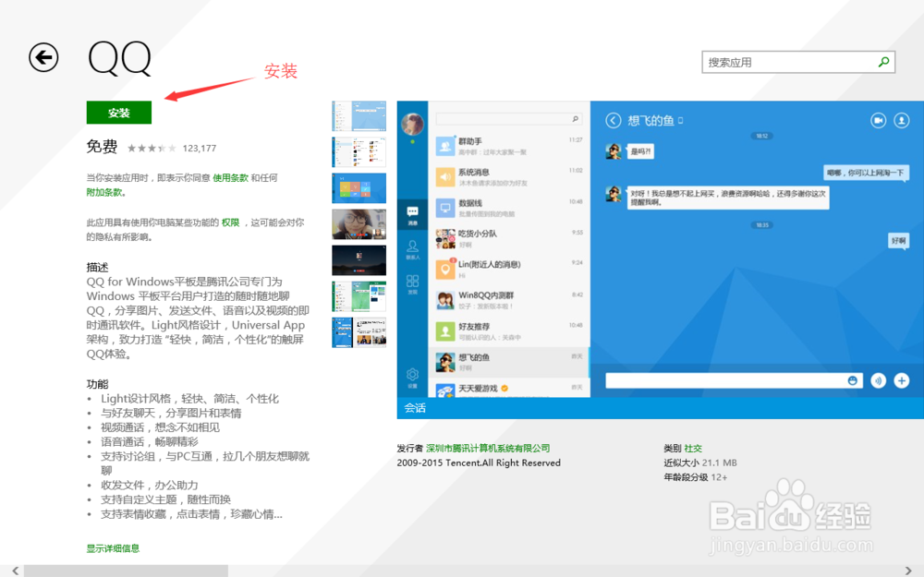Select the second screenshot thumbnail
924x577 pixels.
359,152
